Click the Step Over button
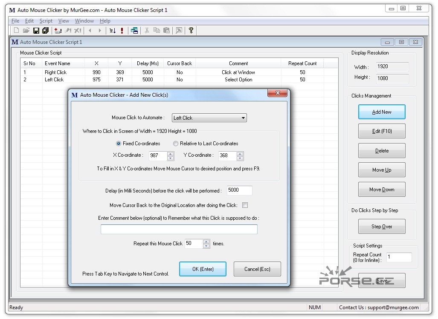Image resolution: width=438 pixels, height=319 pixels. (x=382, y=227)
